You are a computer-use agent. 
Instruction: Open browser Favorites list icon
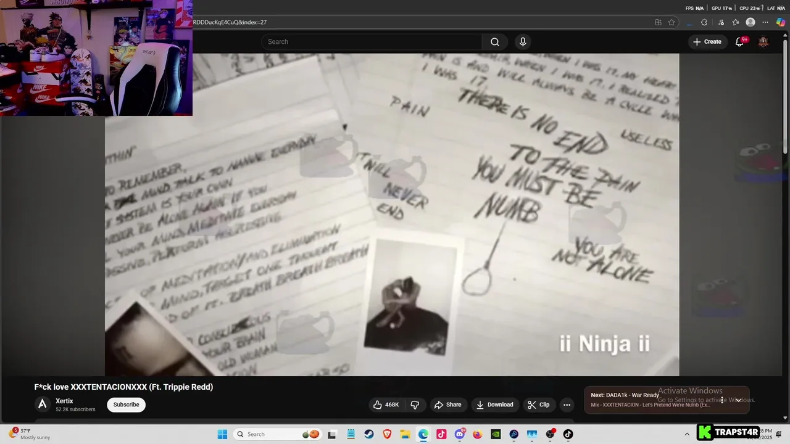click(736, 22)
